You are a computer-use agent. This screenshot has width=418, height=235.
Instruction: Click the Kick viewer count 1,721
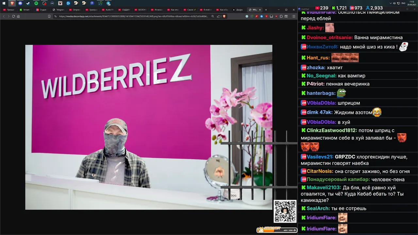(339, 8)
